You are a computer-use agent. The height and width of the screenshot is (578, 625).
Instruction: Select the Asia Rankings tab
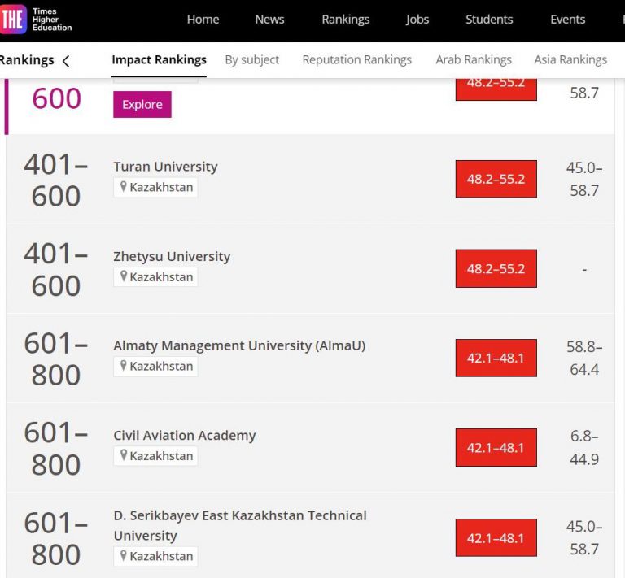click(x=570, y=59)
